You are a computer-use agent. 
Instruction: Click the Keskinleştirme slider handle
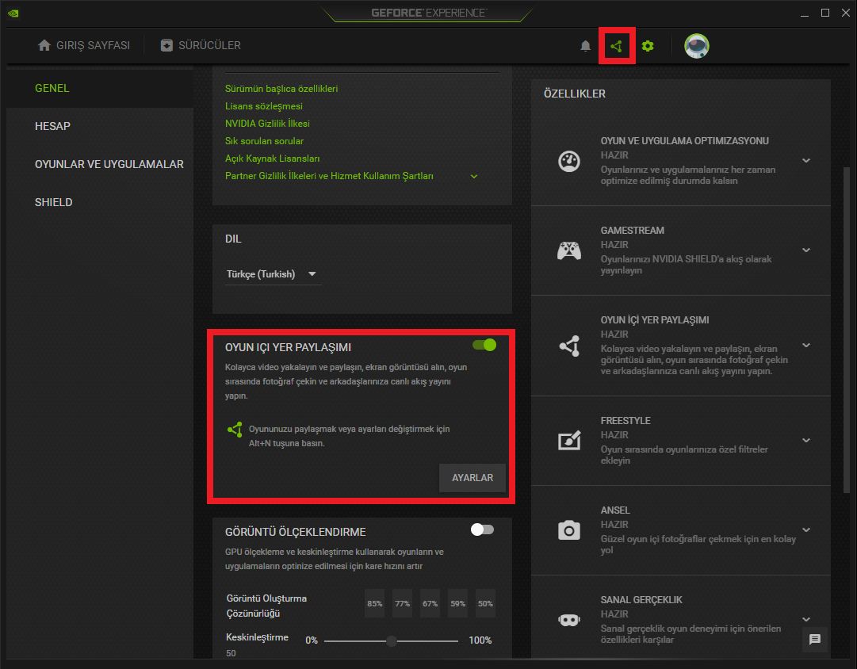pos(392,640)
